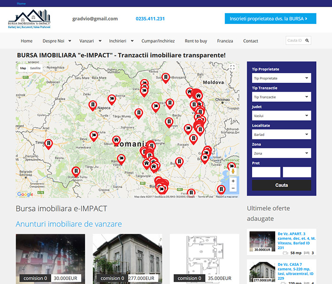Expand the Vanzari submenu arrow
This screenshot has width=332, height=284.
point(100,41)
